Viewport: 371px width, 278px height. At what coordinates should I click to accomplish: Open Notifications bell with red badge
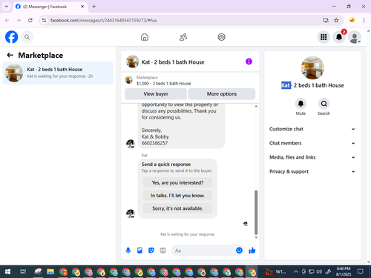pos(339,37)
